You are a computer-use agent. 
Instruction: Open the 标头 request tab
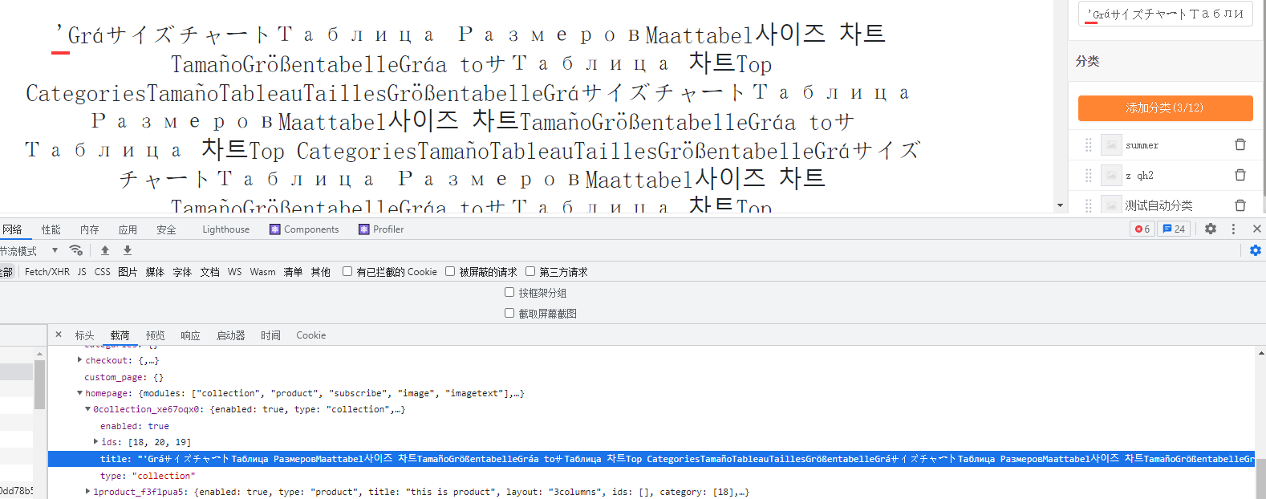tap(84, 335)
